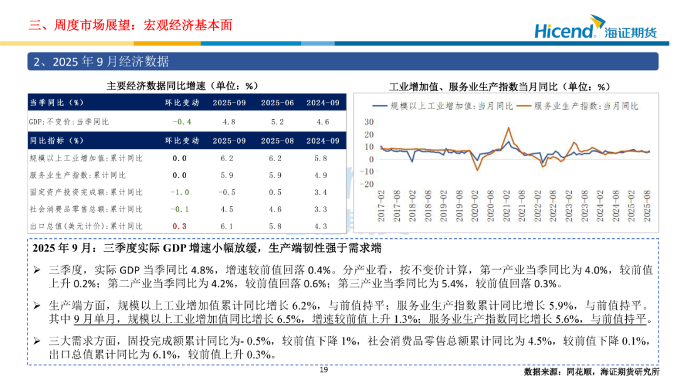Click x-axis label 2020-02

click(475, 206)
